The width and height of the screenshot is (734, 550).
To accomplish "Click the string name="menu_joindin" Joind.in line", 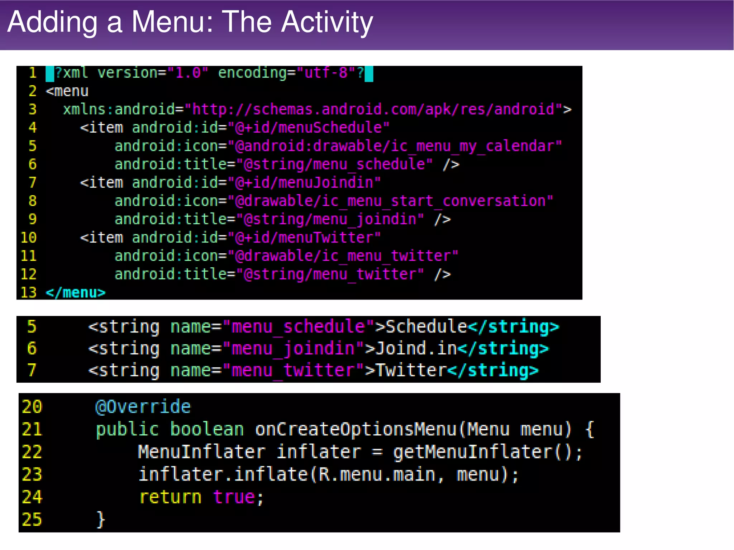I will coord(319,349).
